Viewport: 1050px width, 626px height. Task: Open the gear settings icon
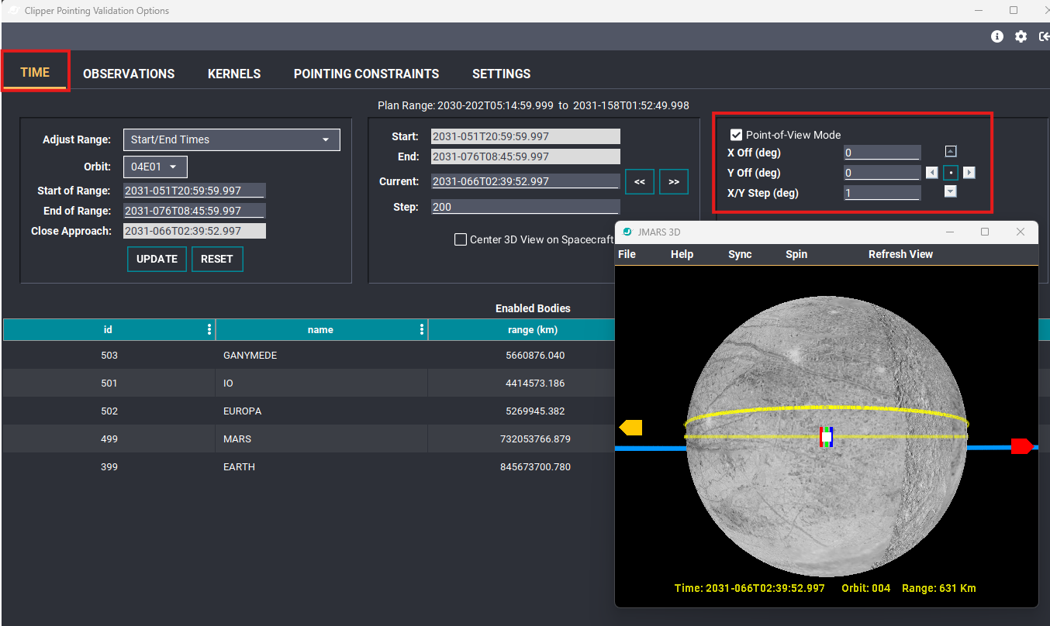(1021, 36)
